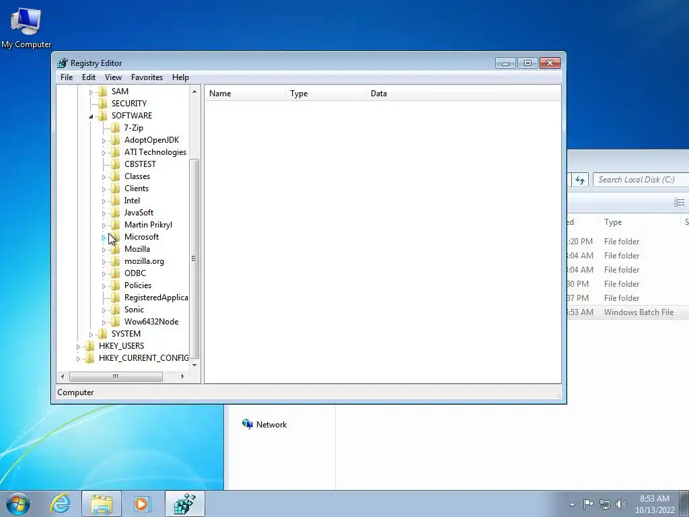Expand the HKEY_CURRENT_CONFIG hive

click(x=78, y=359)
